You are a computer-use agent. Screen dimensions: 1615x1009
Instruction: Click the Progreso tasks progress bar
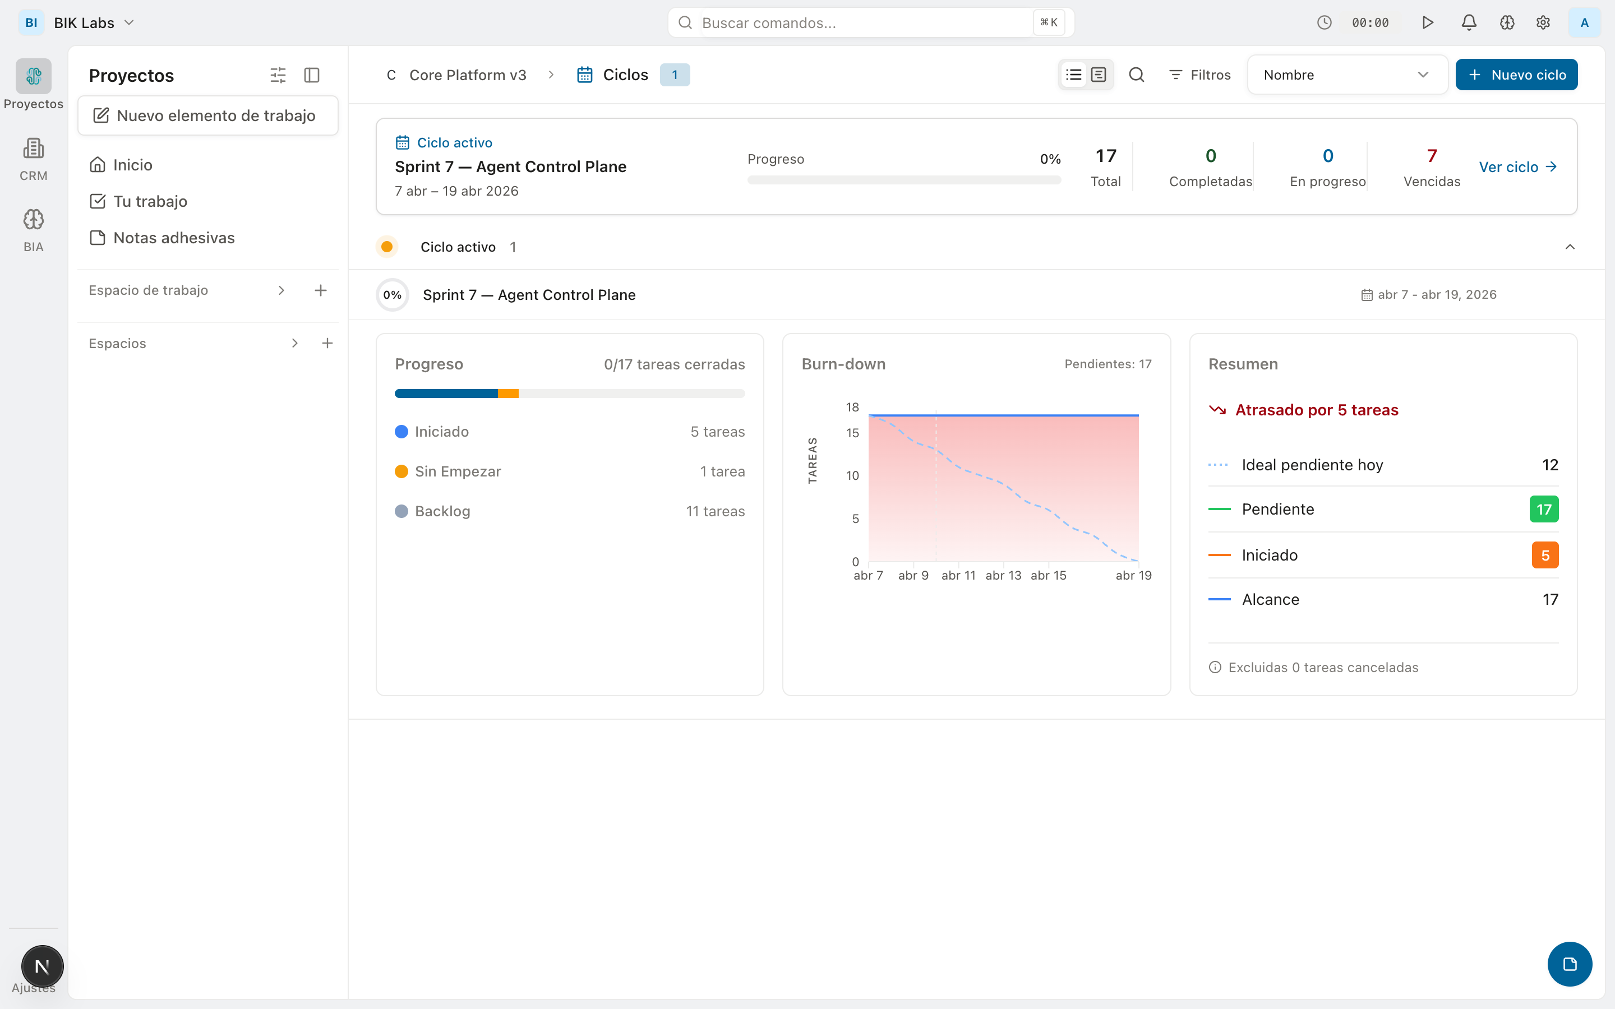[569, 394]
